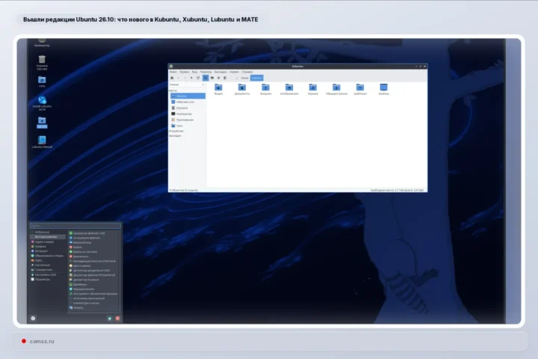Open the Вид menu

click(194, 72)
